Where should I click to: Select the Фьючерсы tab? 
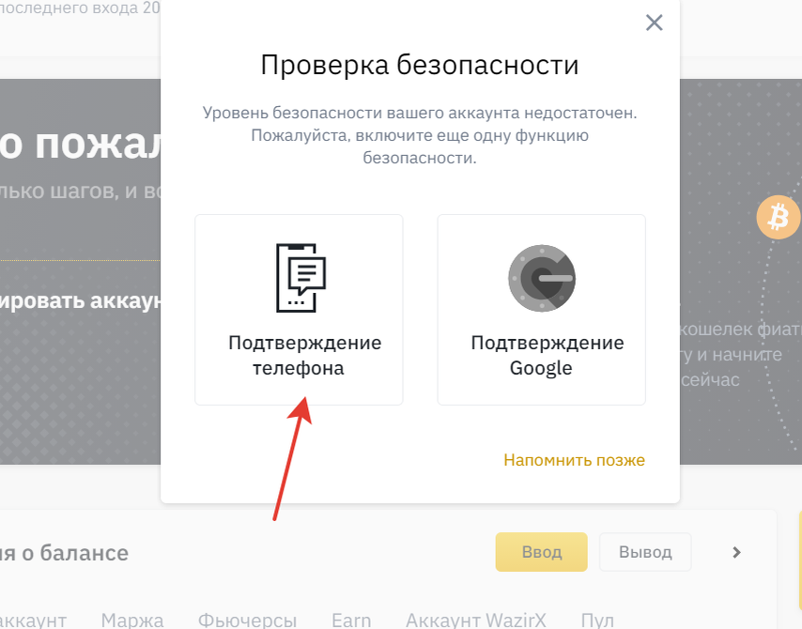(x=247, y=619)
